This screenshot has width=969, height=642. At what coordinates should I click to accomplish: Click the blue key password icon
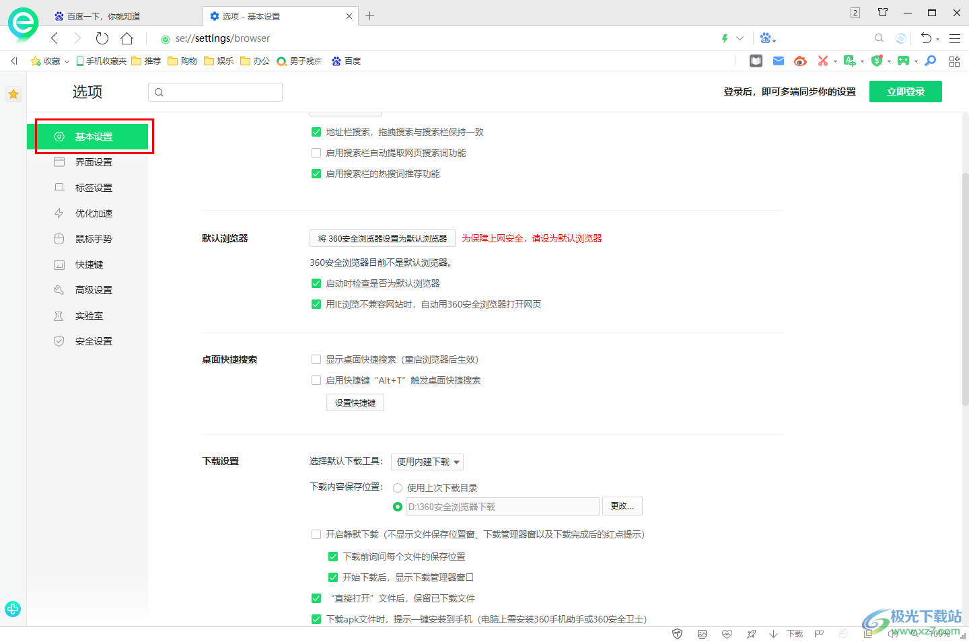[931, 61]
